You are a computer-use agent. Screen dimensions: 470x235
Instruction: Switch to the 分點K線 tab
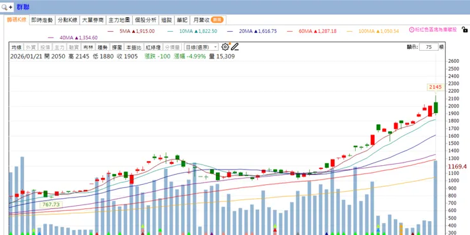click(67, 20)
